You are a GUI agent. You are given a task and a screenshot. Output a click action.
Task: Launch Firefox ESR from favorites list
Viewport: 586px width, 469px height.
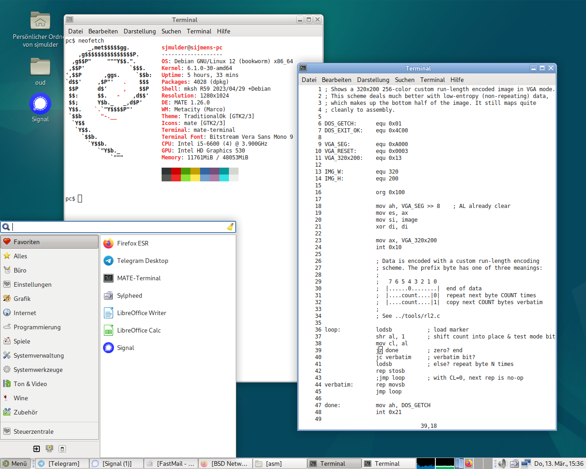[132, 243]
